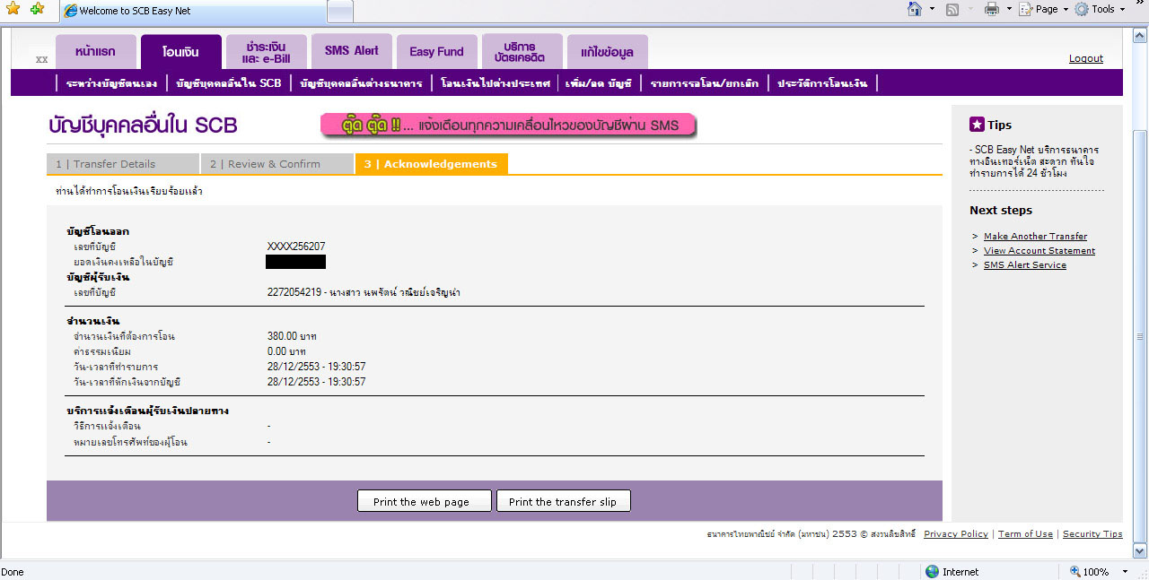Screen dimensions: 1149x580
Task: Select the แก้ไขข้อมูล tab
Action: [x=608, y=51]
